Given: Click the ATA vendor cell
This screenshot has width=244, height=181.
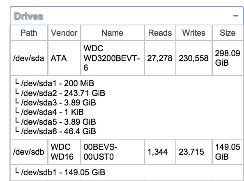Looking at the screenshot, I should click(59, 58).
